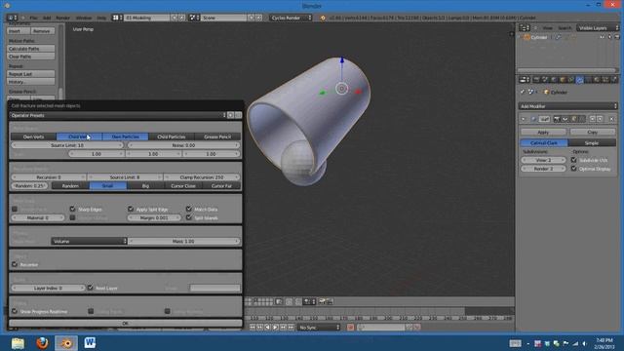
Task: Click the Clamp Recursion 250 field
Action: 202,177
